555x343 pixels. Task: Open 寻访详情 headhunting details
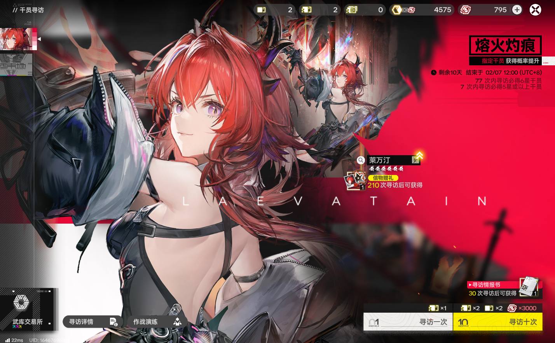point(92,322)
